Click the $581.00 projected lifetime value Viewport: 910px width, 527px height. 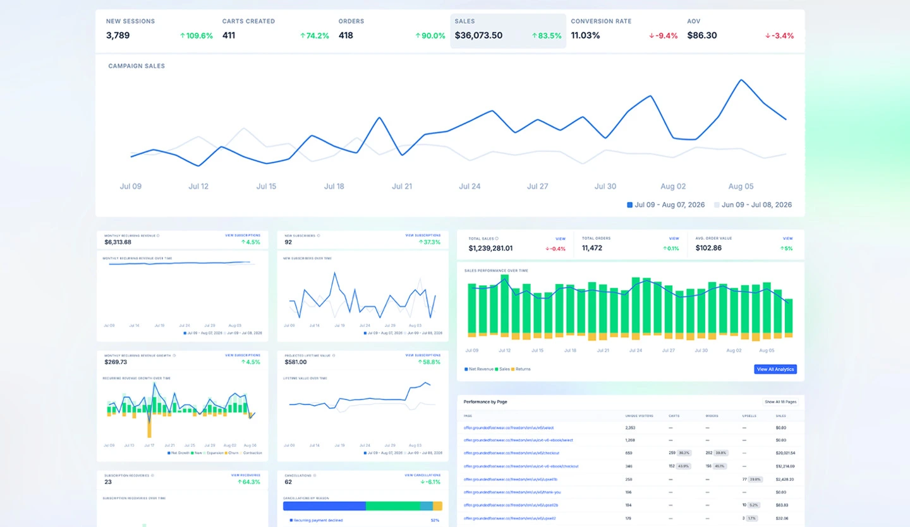[295, 362]
